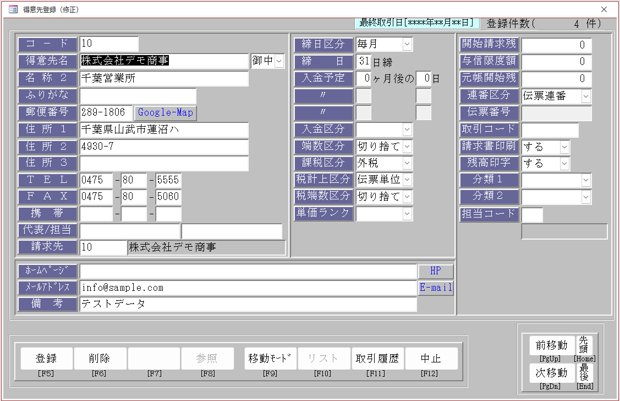Click the 住所２ field 4930-7

click(164, 147)
